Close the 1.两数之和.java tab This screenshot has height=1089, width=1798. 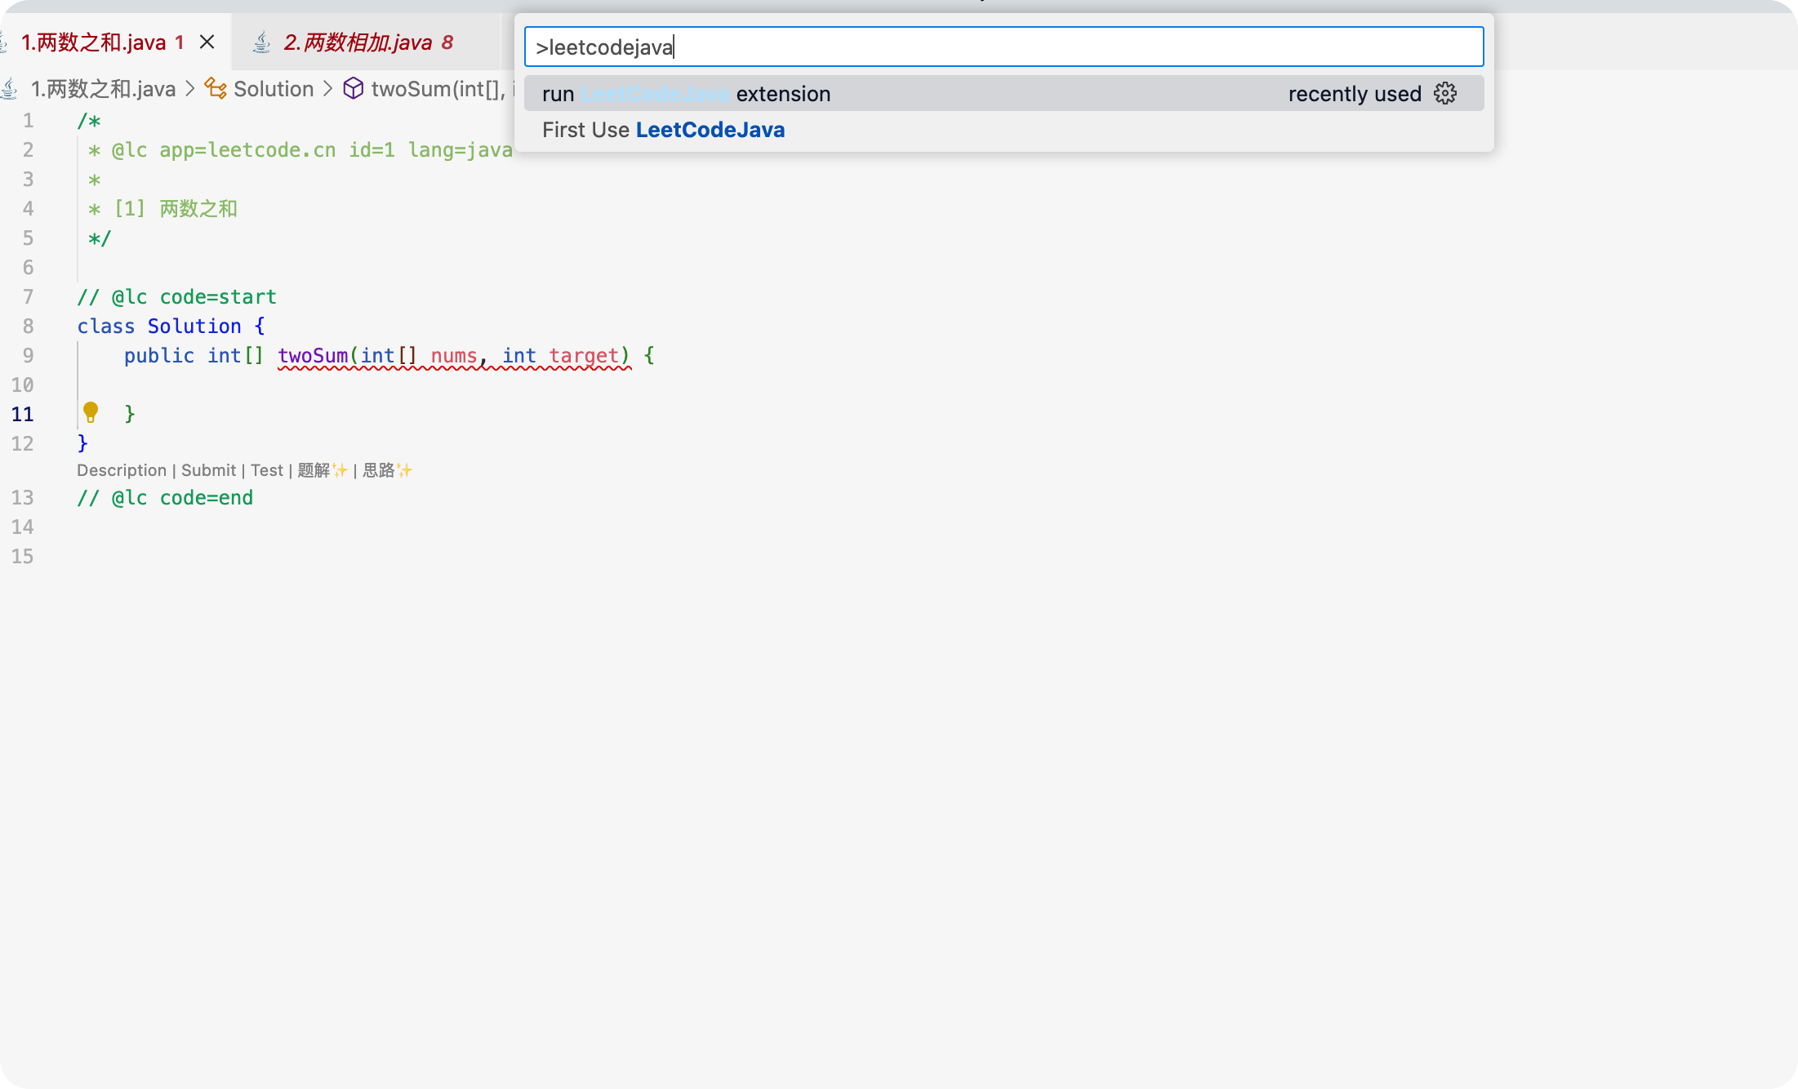207,42
